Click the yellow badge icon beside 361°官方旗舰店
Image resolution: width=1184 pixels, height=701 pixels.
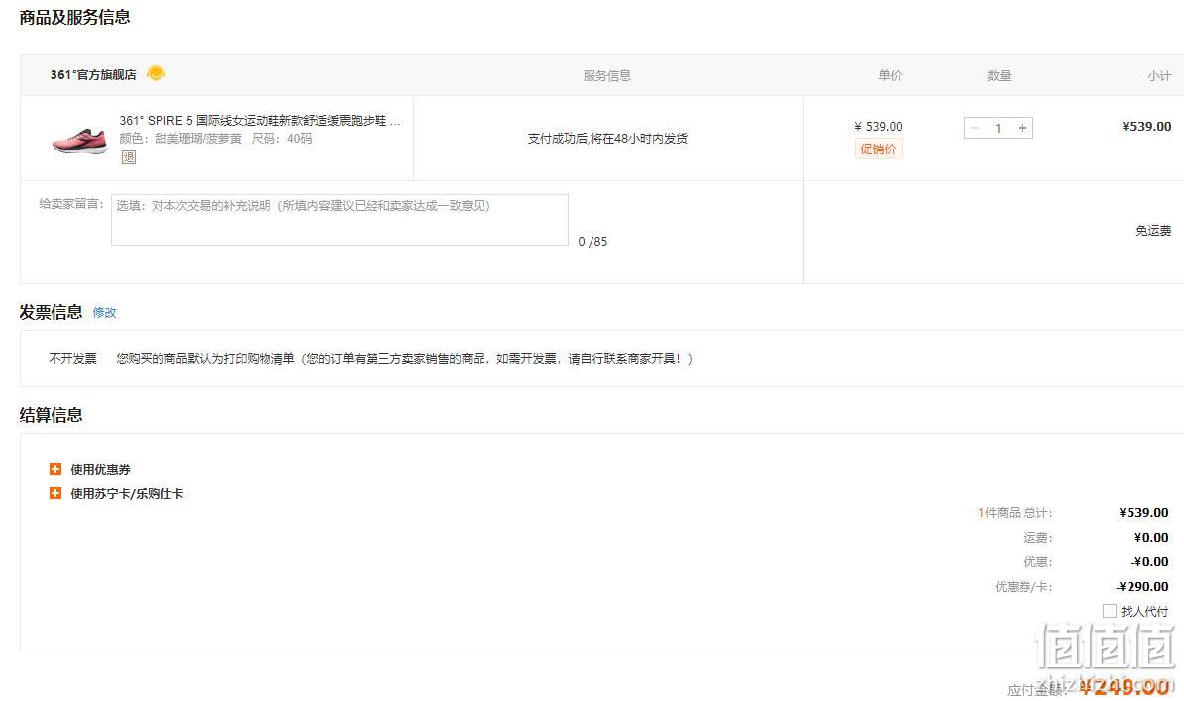point(157,73)
